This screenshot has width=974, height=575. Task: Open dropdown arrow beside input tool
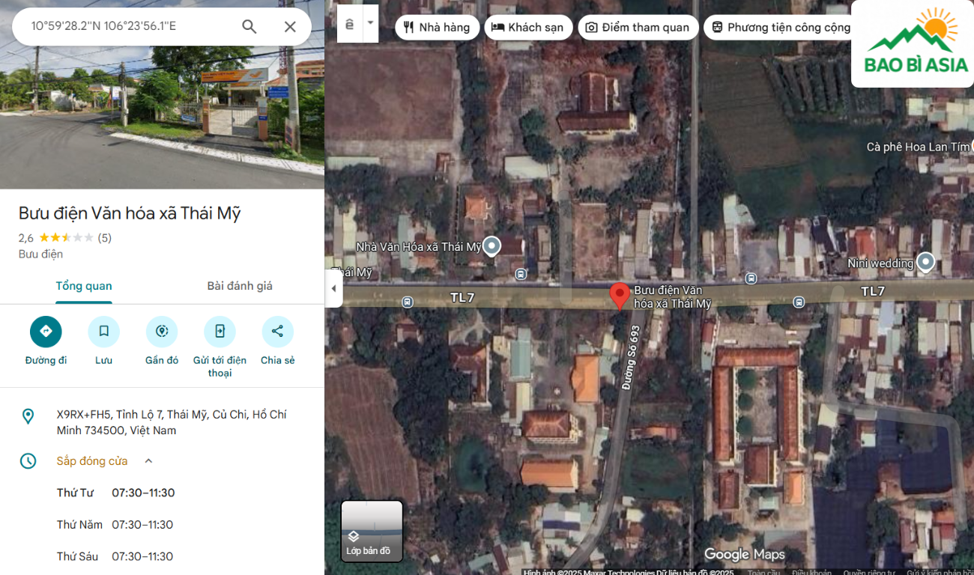[370, 23]
